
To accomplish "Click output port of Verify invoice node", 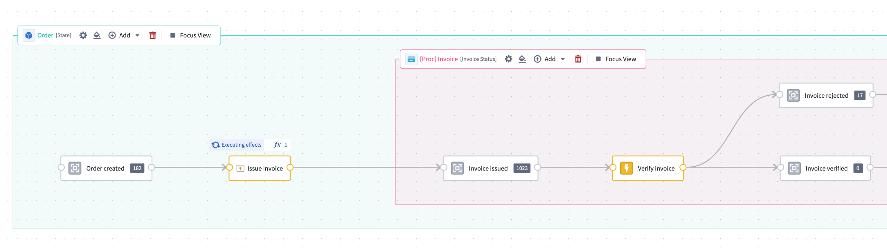I will (x=683, y=167).
